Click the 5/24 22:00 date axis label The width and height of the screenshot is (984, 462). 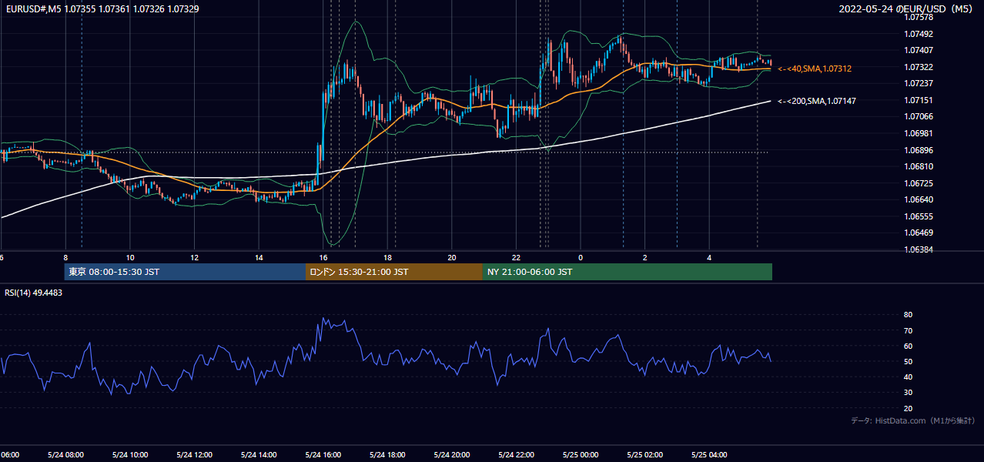(x=516, y=454)
